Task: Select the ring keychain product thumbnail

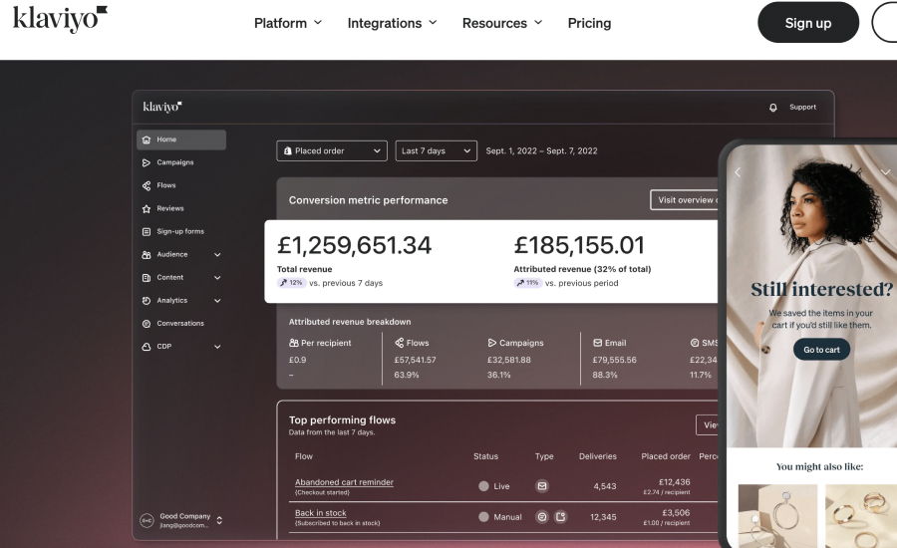Action: 777,516
